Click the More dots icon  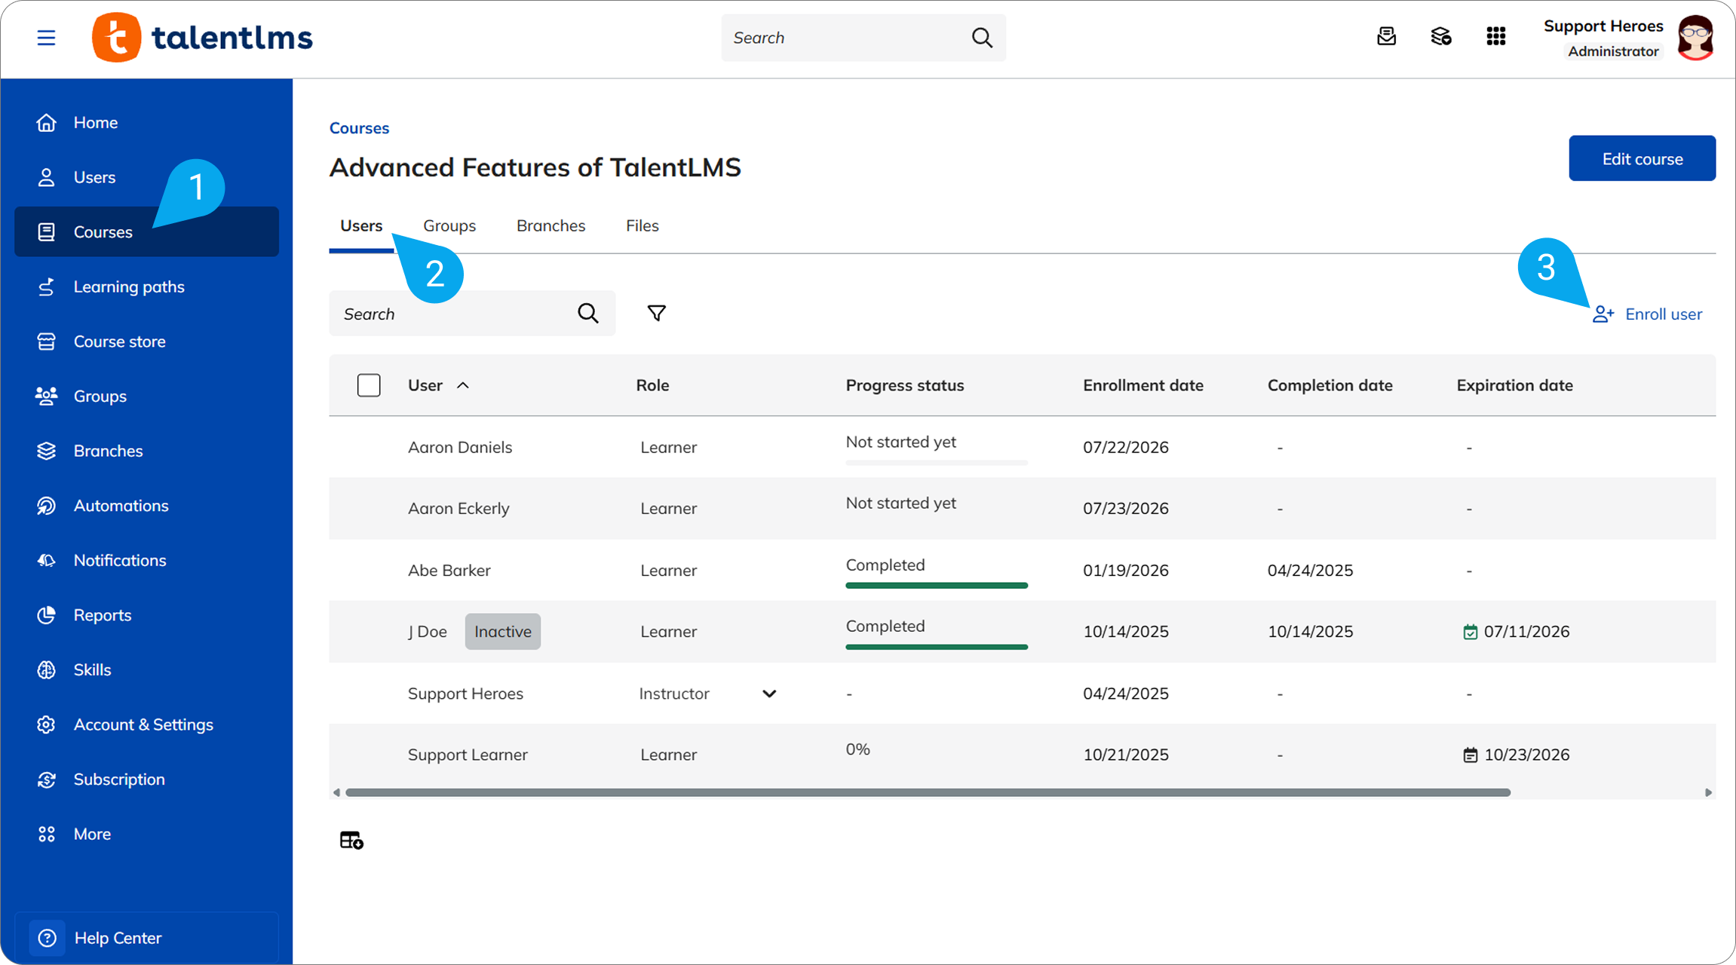(46, 834)
